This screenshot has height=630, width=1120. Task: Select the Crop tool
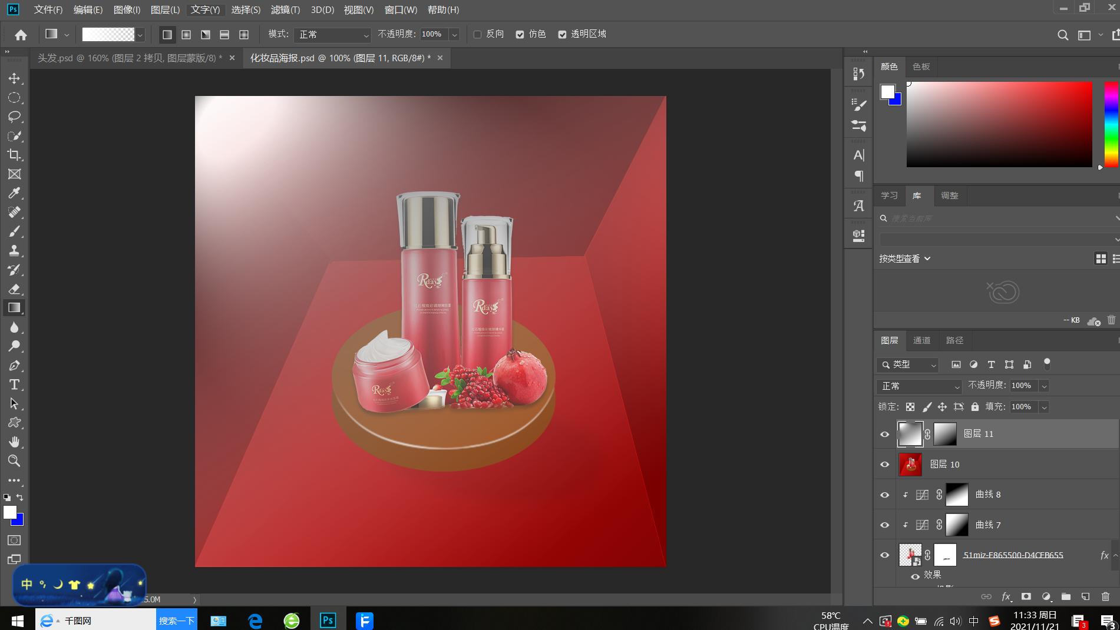[x=14, y=155]
